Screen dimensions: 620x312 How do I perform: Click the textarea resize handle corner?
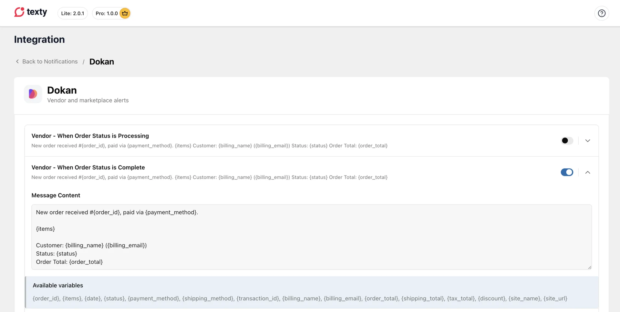click(590, 267)
